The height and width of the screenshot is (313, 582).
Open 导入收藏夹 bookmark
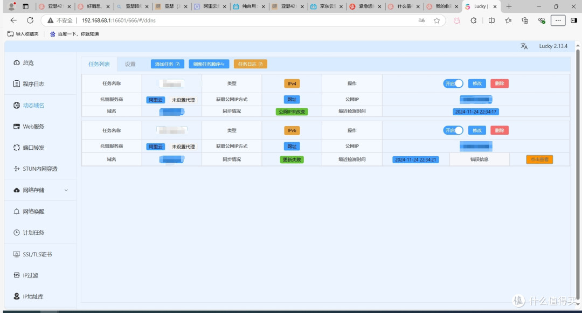(23, 34)
